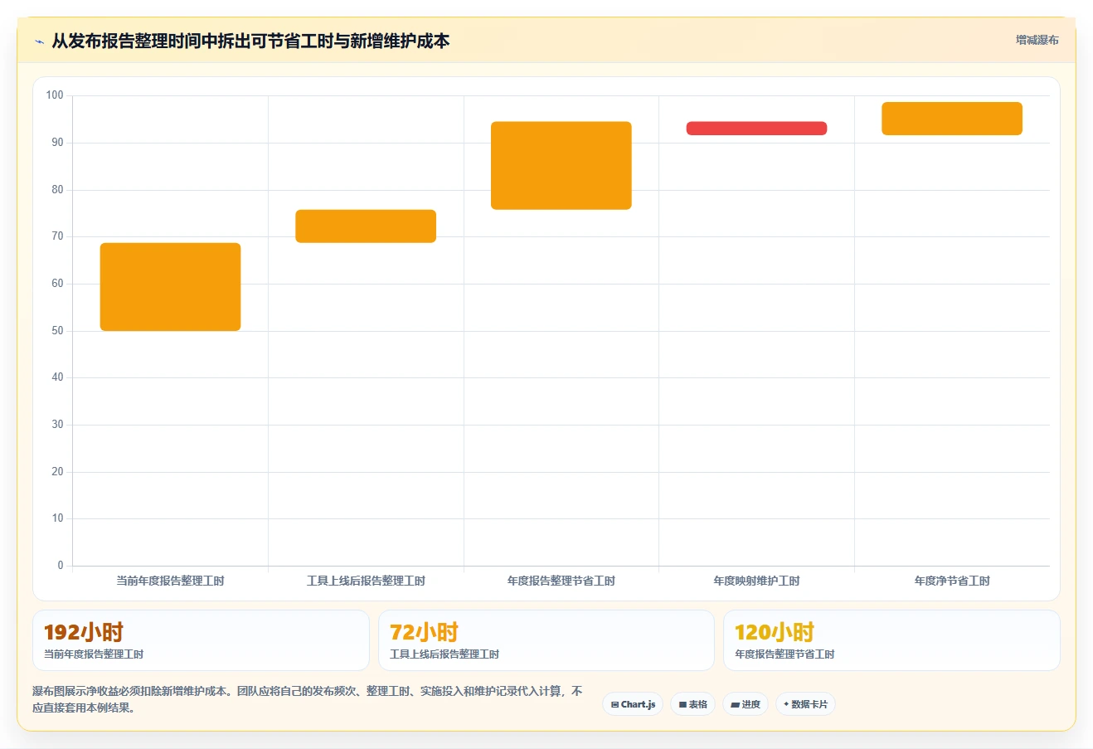The image size is (1093, 749).
Task: Click the 年度报告整理节省工时 caption under 120小时
Action: click(785, 654)
